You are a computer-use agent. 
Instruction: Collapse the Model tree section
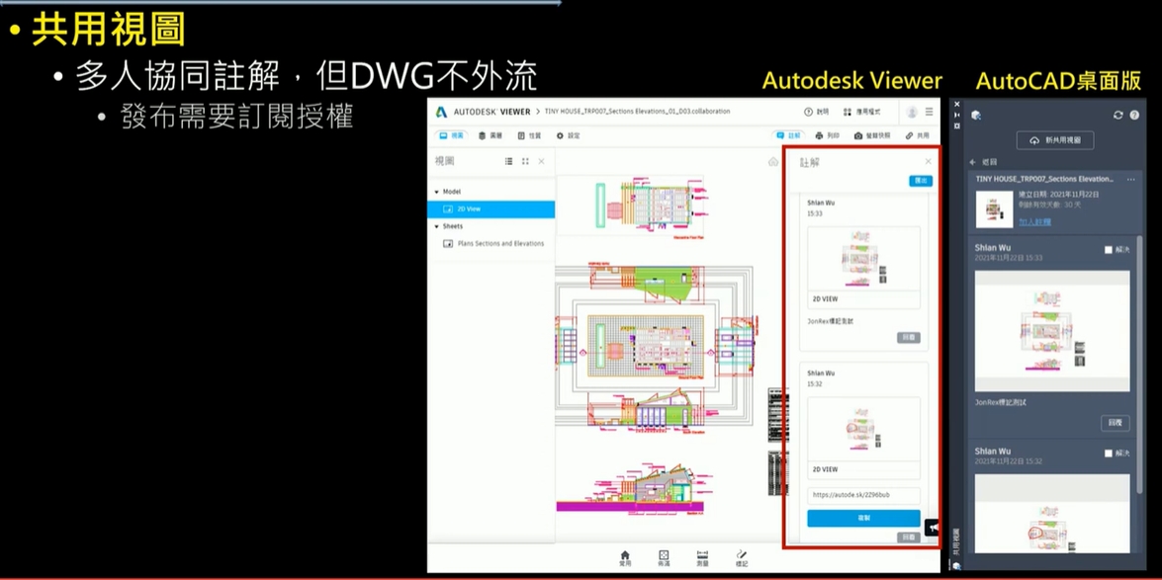pyautogui.click(x=436, y=192)
